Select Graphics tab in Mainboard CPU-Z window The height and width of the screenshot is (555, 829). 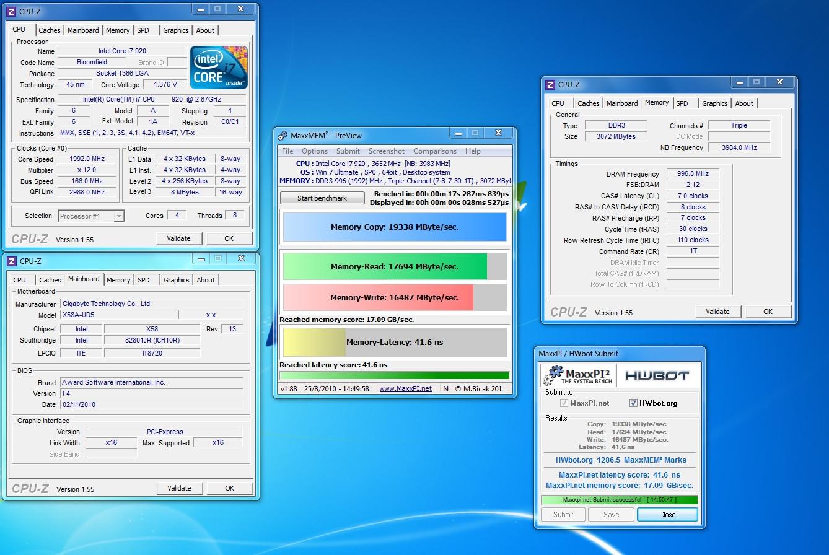coord(177,280)
